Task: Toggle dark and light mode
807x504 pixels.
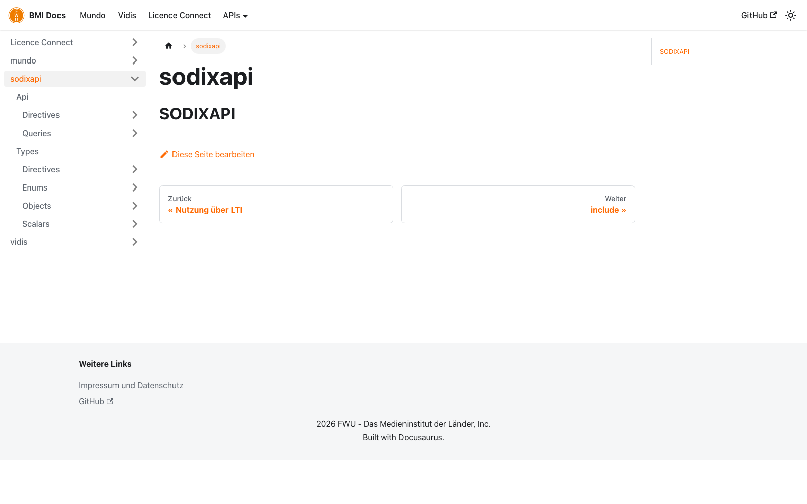Action: 791,15
